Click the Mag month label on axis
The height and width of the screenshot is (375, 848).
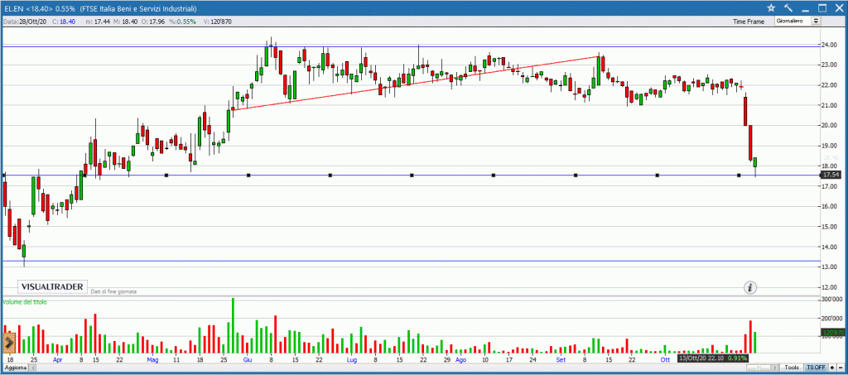click(x=153, y=358)
